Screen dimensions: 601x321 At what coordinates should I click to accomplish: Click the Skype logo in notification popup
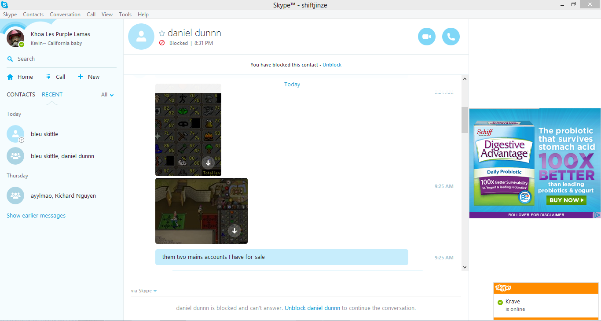[x=503, y=288]
